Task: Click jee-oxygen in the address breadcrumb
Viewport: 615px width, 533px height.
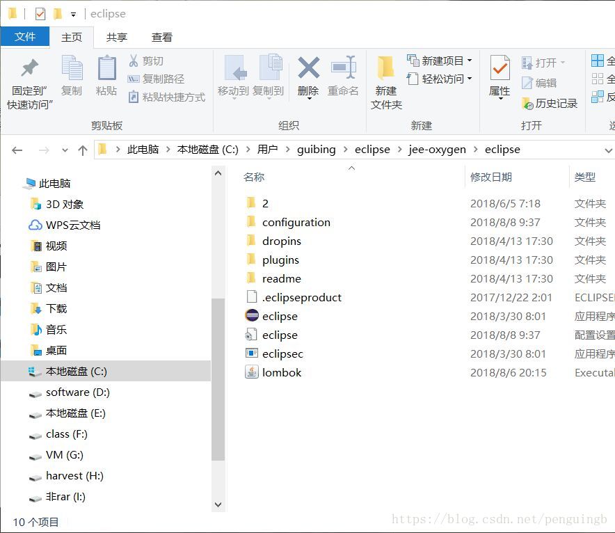Action: tap(438, 150)
